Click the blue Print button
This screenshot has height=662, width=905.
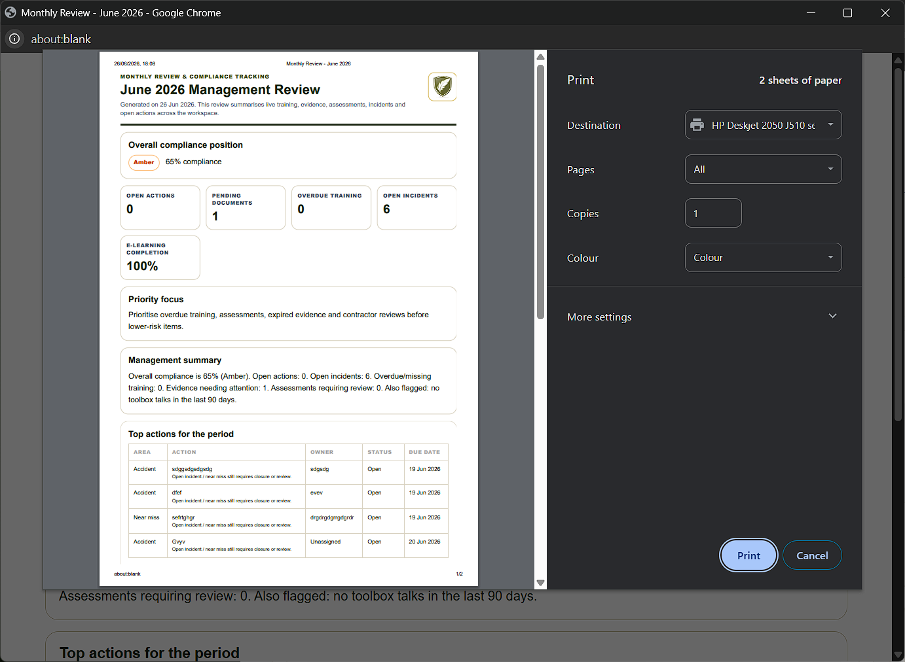click(748, 555)
